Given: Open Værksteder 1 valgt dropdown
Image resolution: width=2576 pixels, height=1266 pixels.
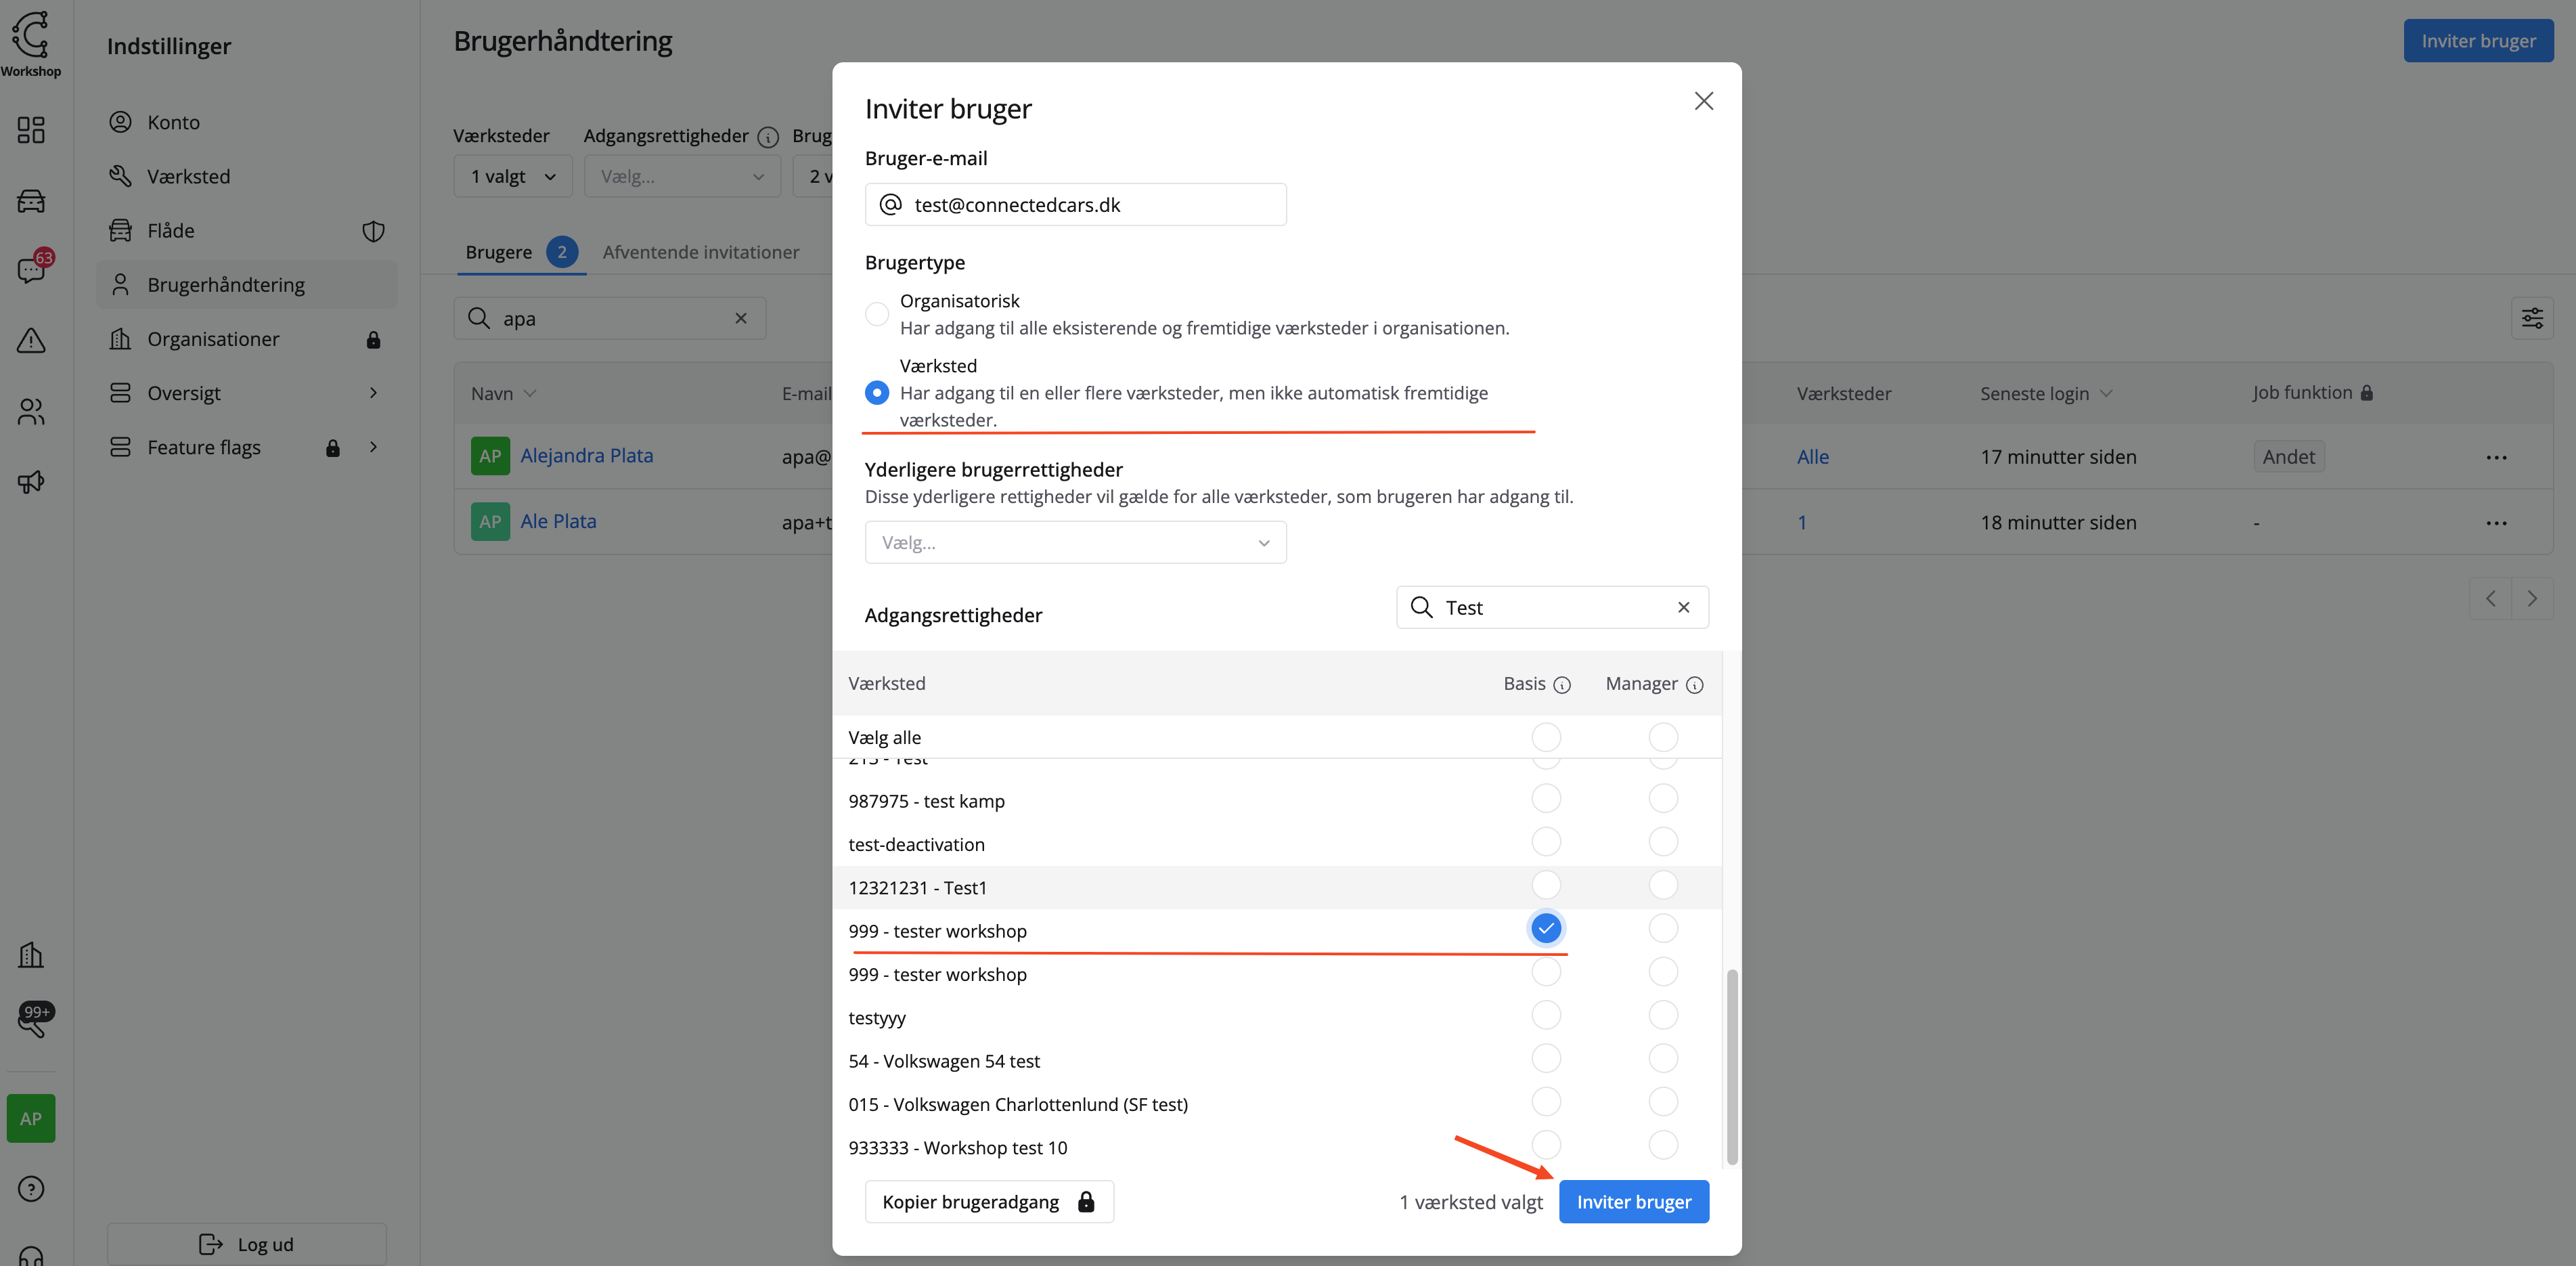Looking at the screenshot, I should point(512,177).
